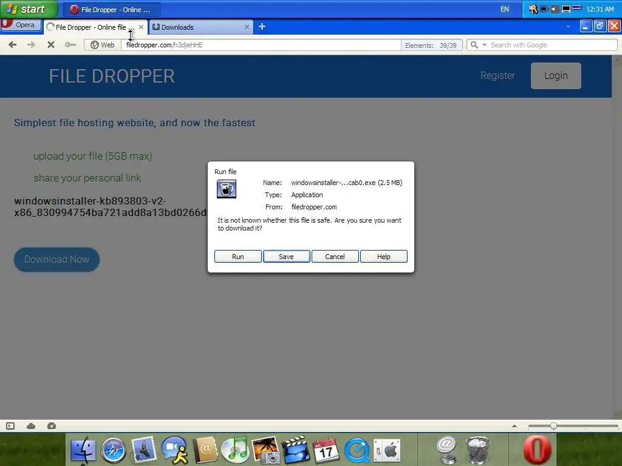This screenshot has width=622, height=466.
Task: Open System Preferences in dock
Action: click(x=387, y=451)
